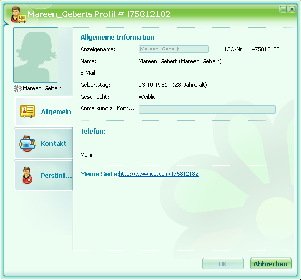Click the Kontakt envelope icon

click(27, 143)
